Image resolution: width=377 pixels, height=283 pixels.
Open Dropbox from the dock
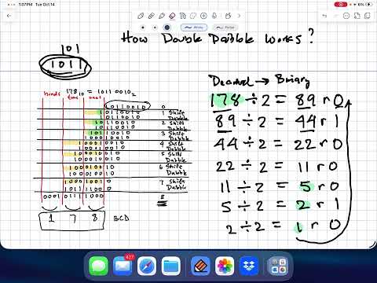pos(249,266)
